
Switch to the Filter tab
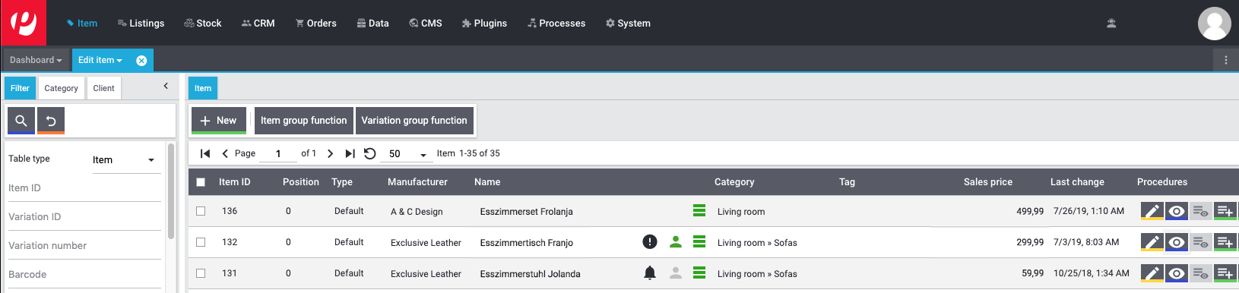[x=20, y=88]
